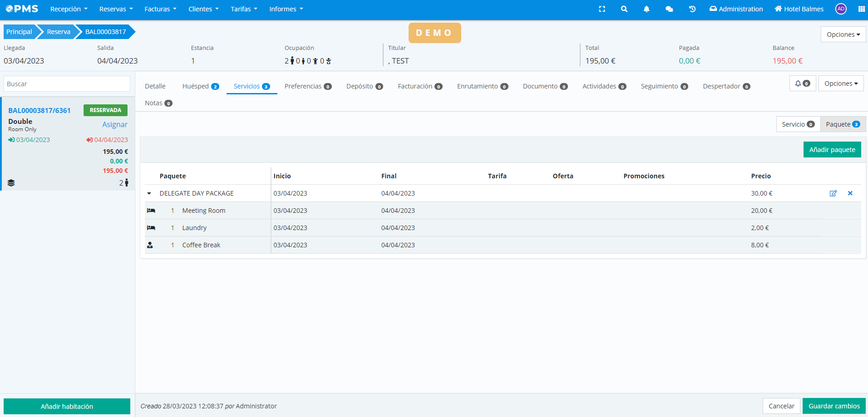Click the history clock icon

pyautogui.click(x=692, y=9)
